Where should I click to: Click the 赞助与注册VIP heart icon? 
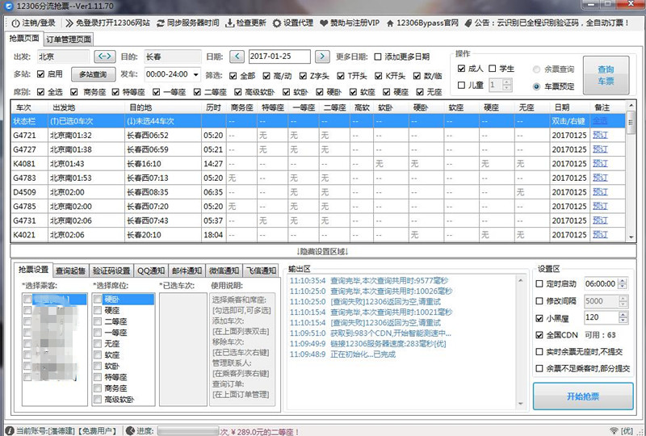pyautogui.click(x=324, y=23)
